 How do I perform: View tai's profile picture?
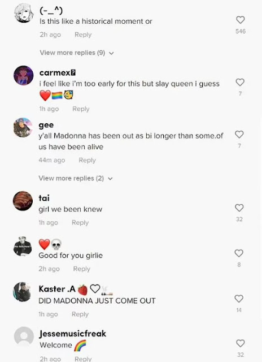(x=23, y=201)
